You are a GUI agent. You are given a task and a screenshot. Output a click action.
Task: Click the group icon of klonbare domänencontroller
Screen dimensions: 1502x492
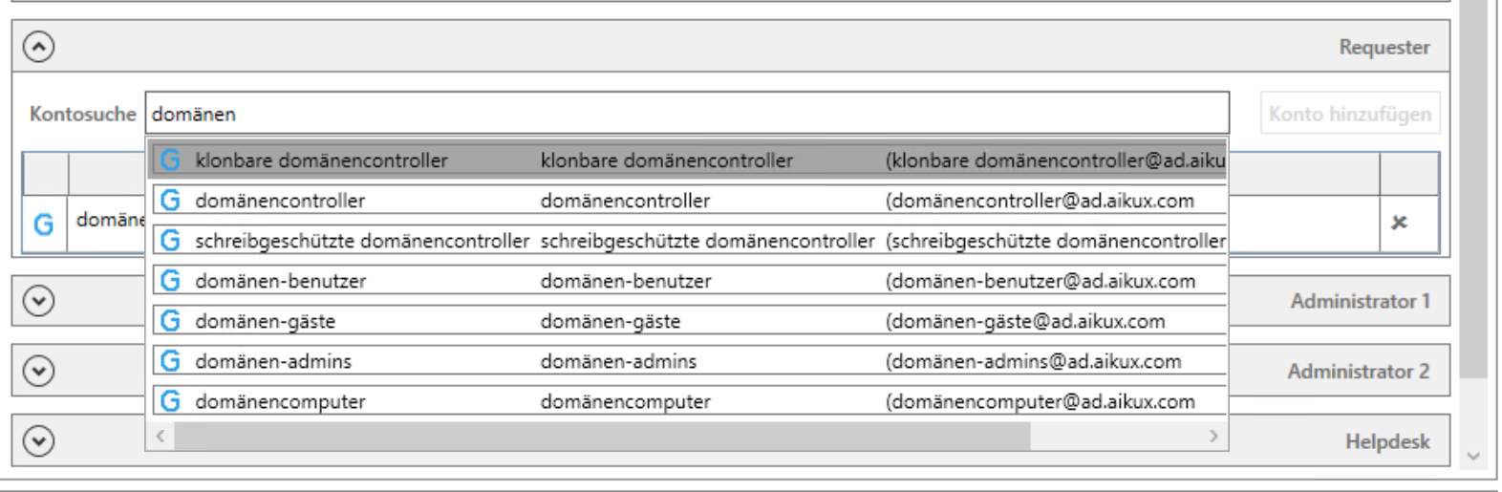[x=170, y=160]
